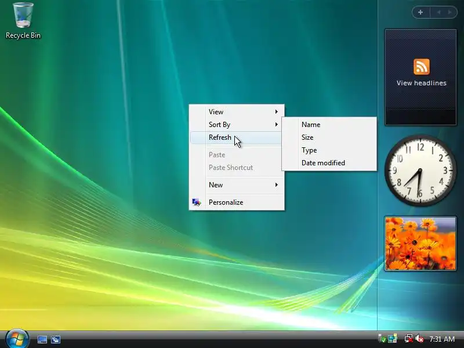The height and width of the screenshot is (348, 464).
Task: Sort desktop icons by Date modified
Action: 329,163
